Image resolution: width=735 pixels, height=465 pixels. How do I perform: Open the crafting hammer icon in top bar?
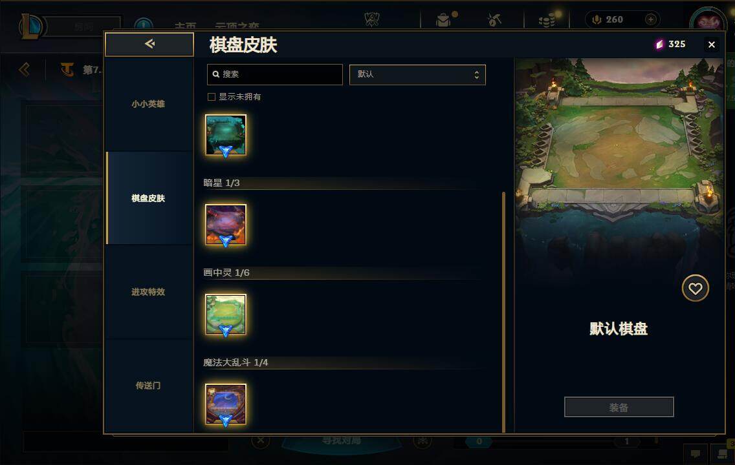coord(494,19)
